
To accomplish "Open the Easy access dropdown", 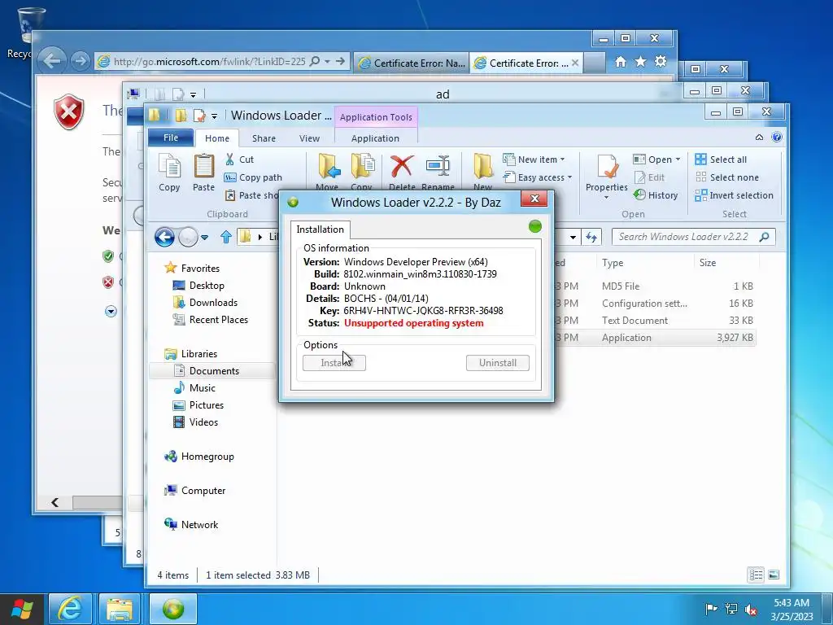I will 538,177.
